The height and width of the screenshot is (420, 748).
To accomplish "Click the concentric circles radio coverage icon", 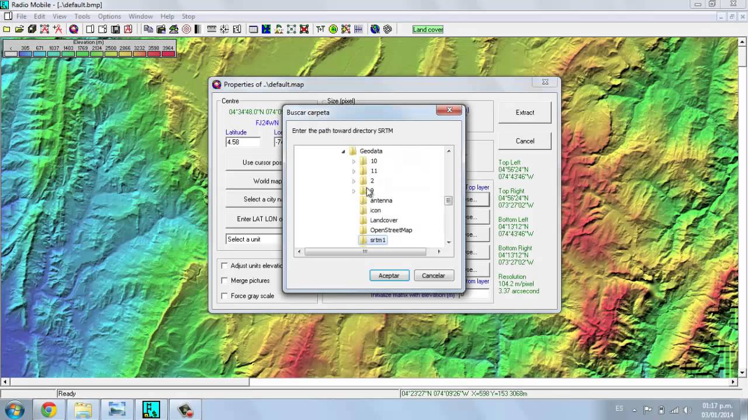I will [x=186, y=29].
